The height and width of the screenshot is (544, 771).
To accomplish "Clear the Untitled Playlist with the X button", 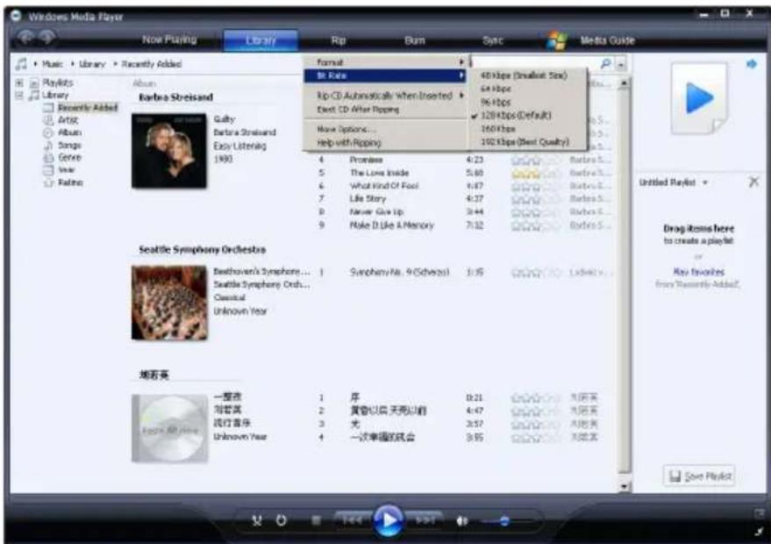I will click(x=753, y=182).
